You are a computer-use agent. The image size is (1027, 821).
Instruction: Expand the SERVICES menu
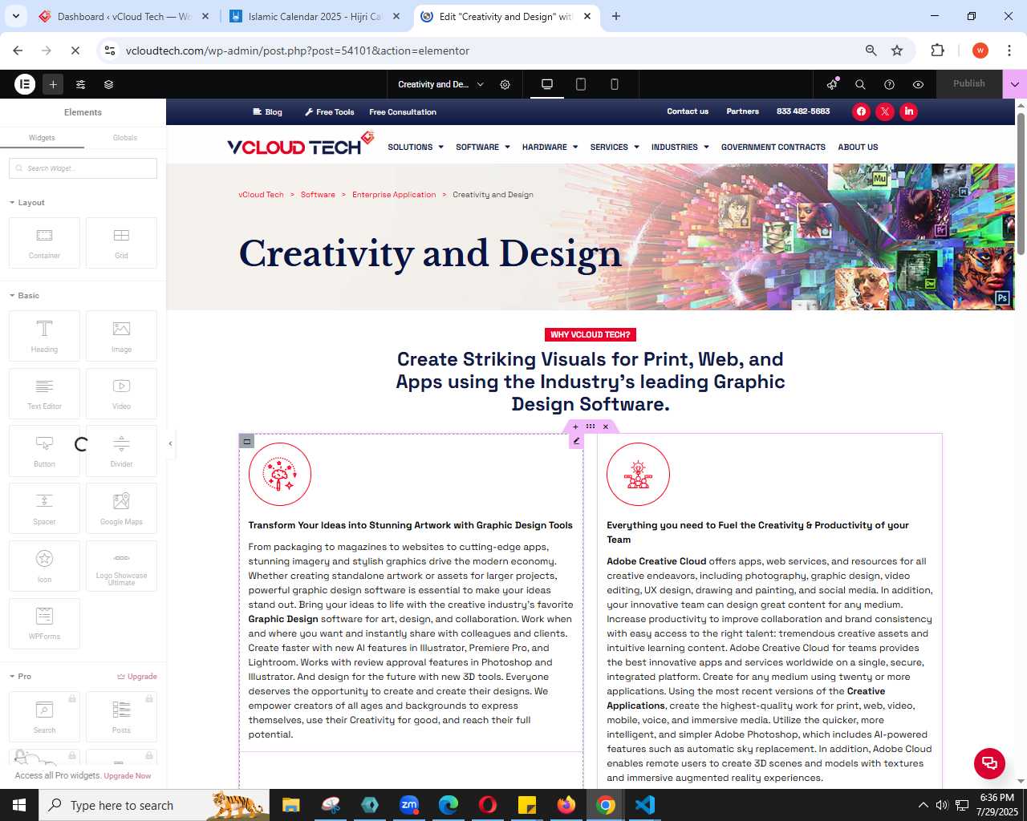(615, 148)
